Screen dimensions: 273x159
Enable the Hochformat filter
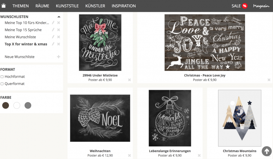tap(2, 77)
